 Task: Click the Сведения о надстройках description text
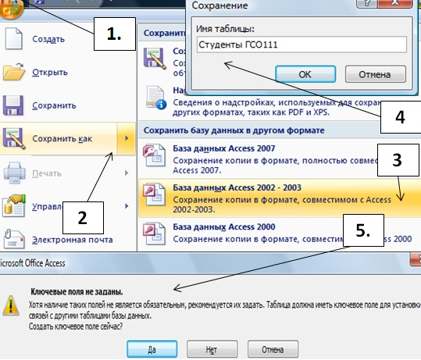click(x=277, y=107)
